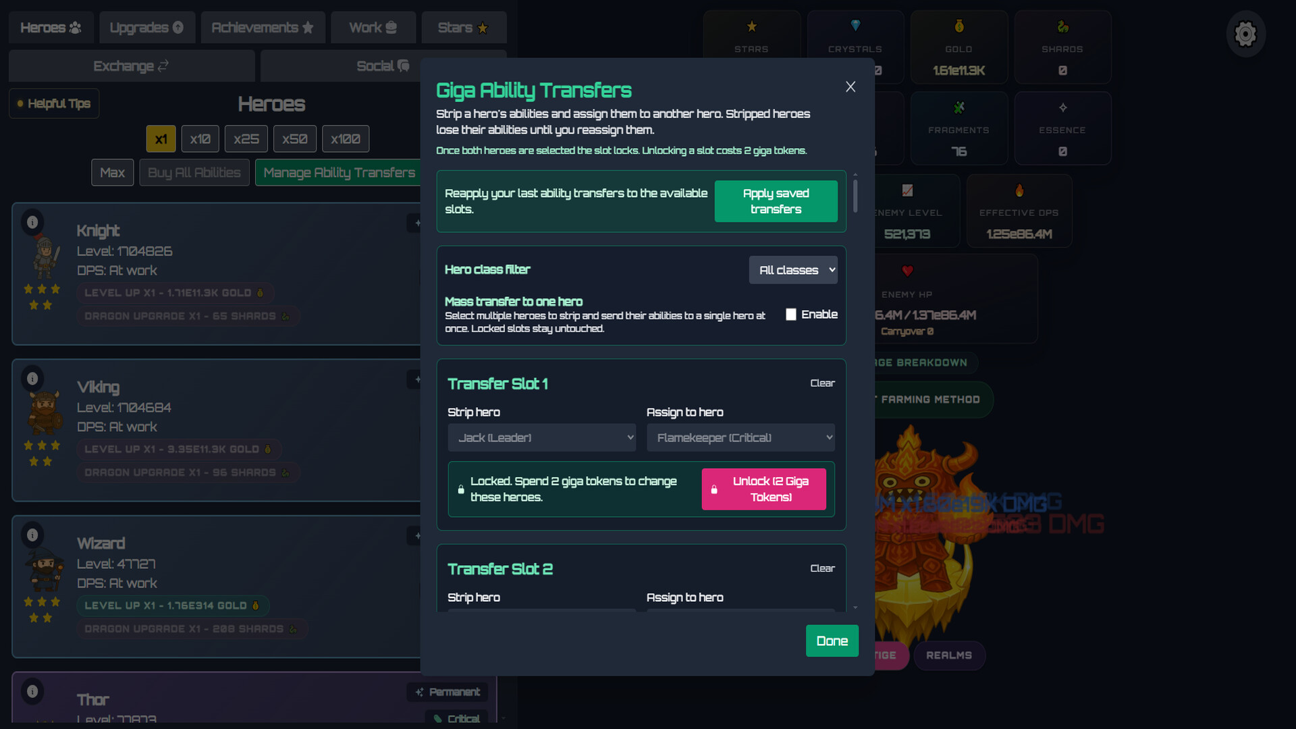The width and height of the screenshot is (1296, 729).
Task: Click the Crystals currency icon
Action: tap(856, 27)
